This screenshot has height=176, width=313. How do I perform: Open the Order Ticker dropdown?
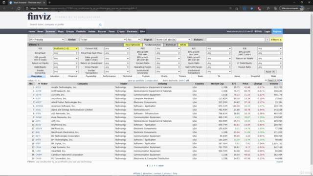coord(103,40)
